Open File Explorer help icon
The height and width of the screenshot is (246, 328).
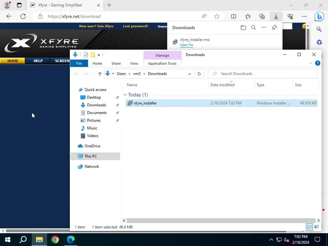(317, 63)
